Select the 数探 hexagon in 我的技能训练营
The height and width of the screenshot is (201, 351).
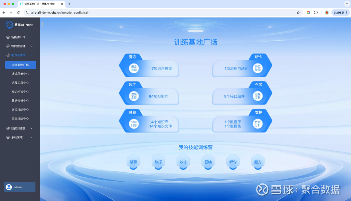pyautogui.click(x=158, y=162)
